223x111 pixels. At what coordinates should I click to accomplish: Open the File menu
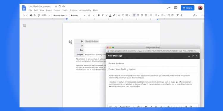click(30, 10)
